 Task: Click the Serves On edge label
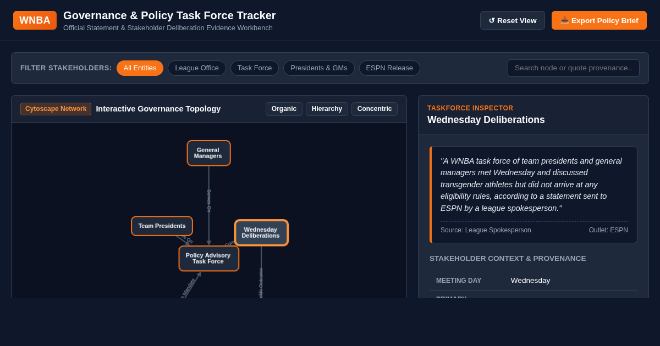[209, 201]
